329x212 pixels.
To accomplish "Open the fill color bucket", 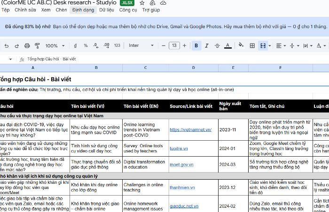I will click(x=241, y=45).
